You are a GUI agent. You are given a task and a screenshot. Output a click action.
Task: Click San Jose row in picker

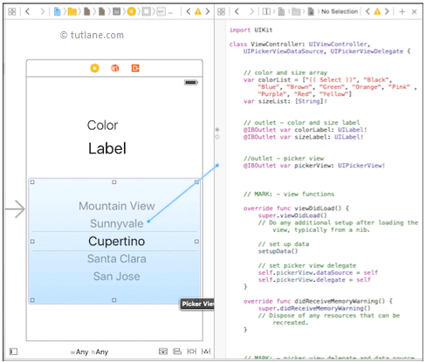(x=117, y=277)
